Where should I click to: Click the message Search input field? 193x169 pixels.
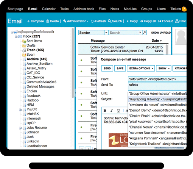tap(123, 33)
